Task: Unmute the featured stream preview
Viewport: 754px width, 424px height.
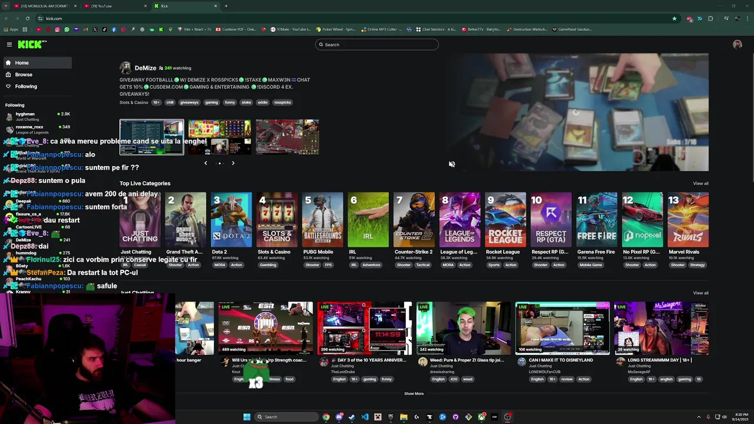Action: 452,164
